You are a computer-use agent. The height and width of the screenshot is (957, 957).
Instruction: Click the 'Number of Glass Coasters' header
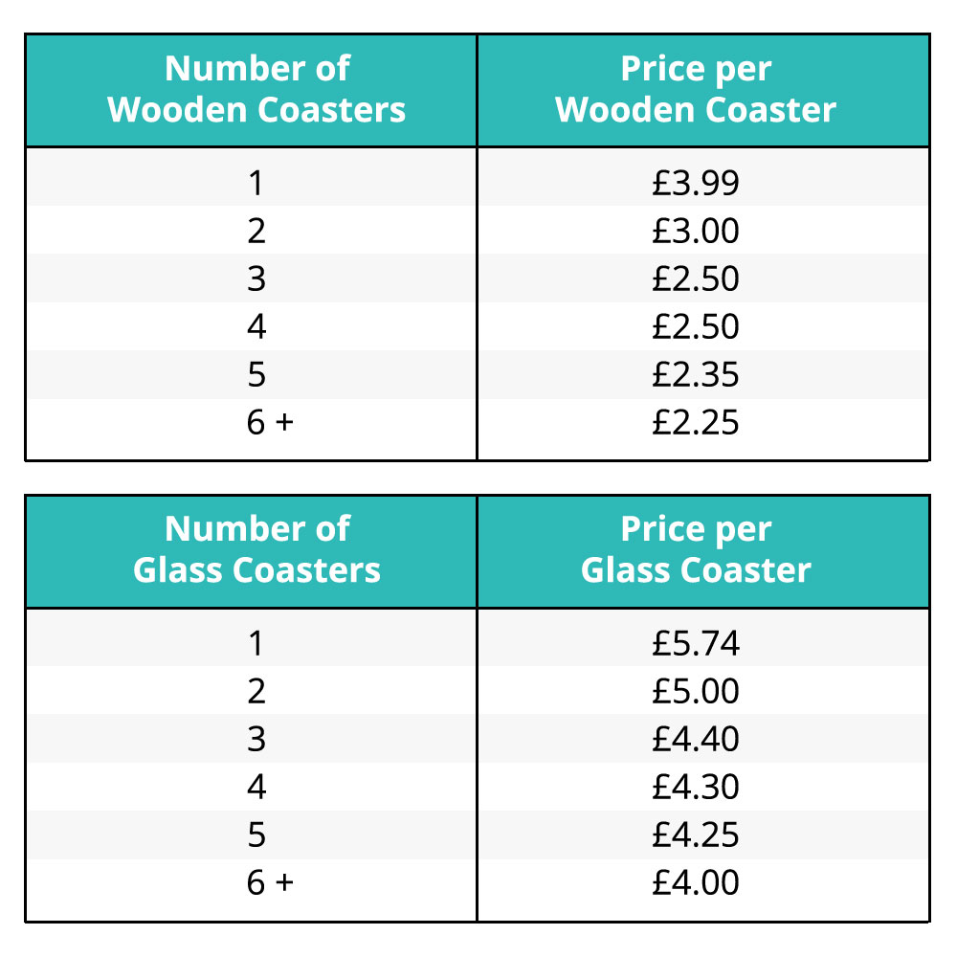[x=256, y=549]
